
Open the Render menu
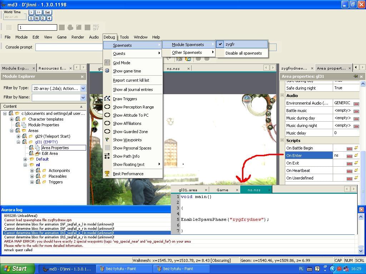(78, 37)
